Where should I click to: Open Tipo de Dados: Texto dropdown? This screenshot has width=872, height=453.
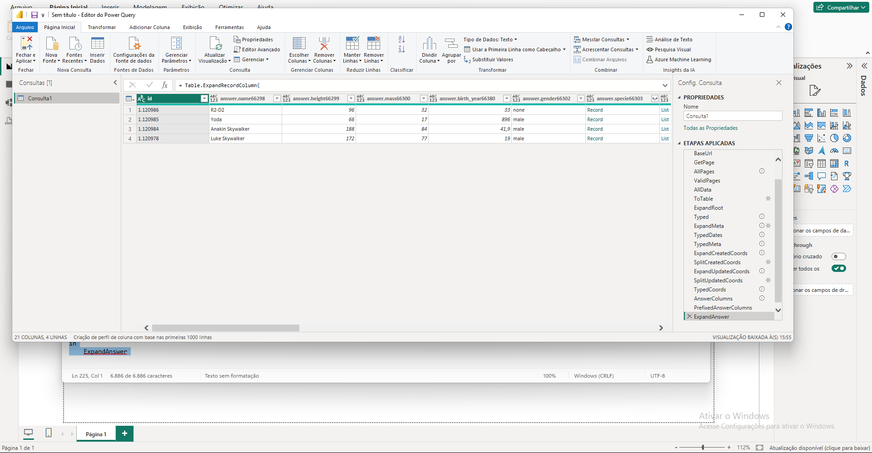(x=490, y=39)
